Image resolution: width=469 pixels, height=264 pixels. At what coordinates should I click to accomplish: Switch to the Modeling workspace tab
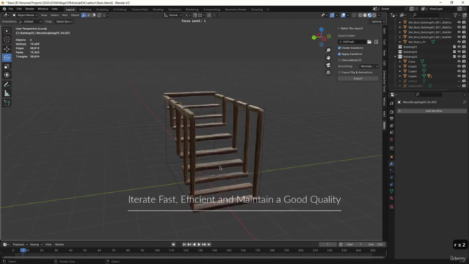point(85,10)
